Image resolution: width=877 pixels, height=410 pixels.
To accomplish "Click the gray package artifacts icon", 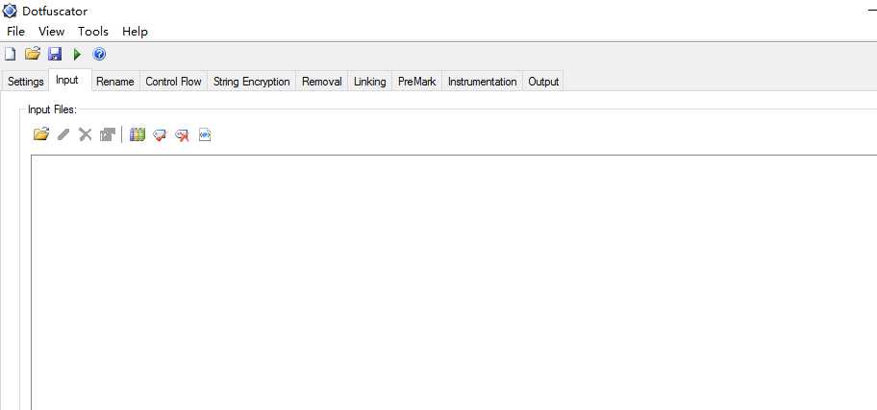I will 108,134.
